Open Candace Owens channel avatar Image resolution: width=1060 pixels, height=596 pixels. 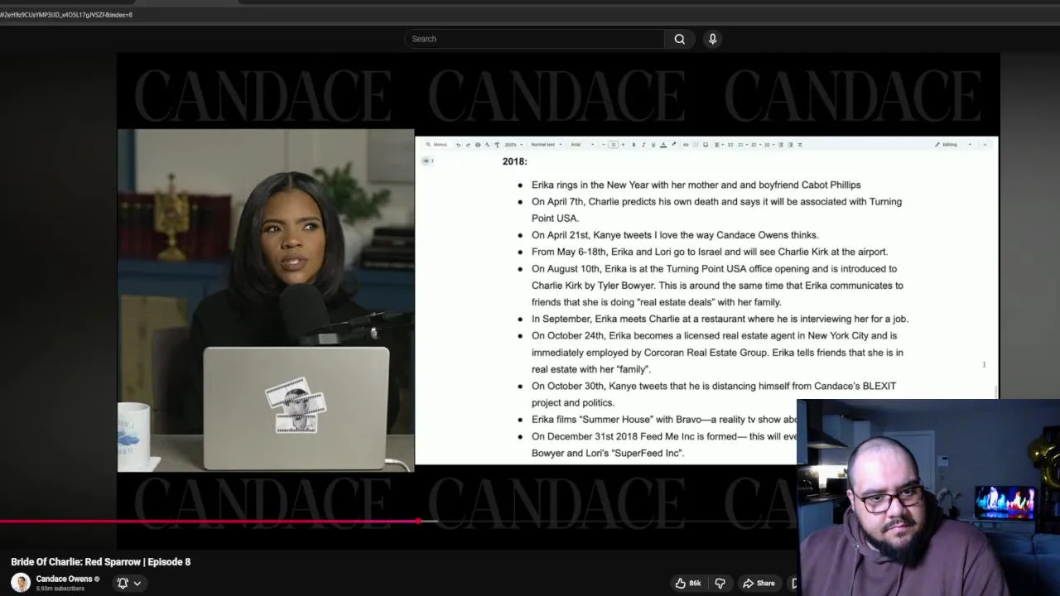(x=21, y=582)
